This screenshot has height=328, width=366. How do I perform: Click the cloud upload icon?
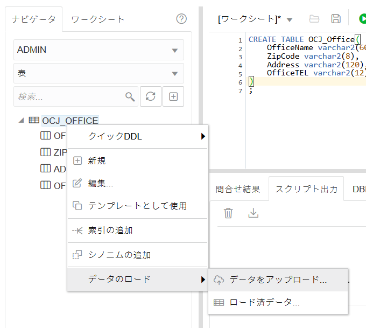(219, 280)
